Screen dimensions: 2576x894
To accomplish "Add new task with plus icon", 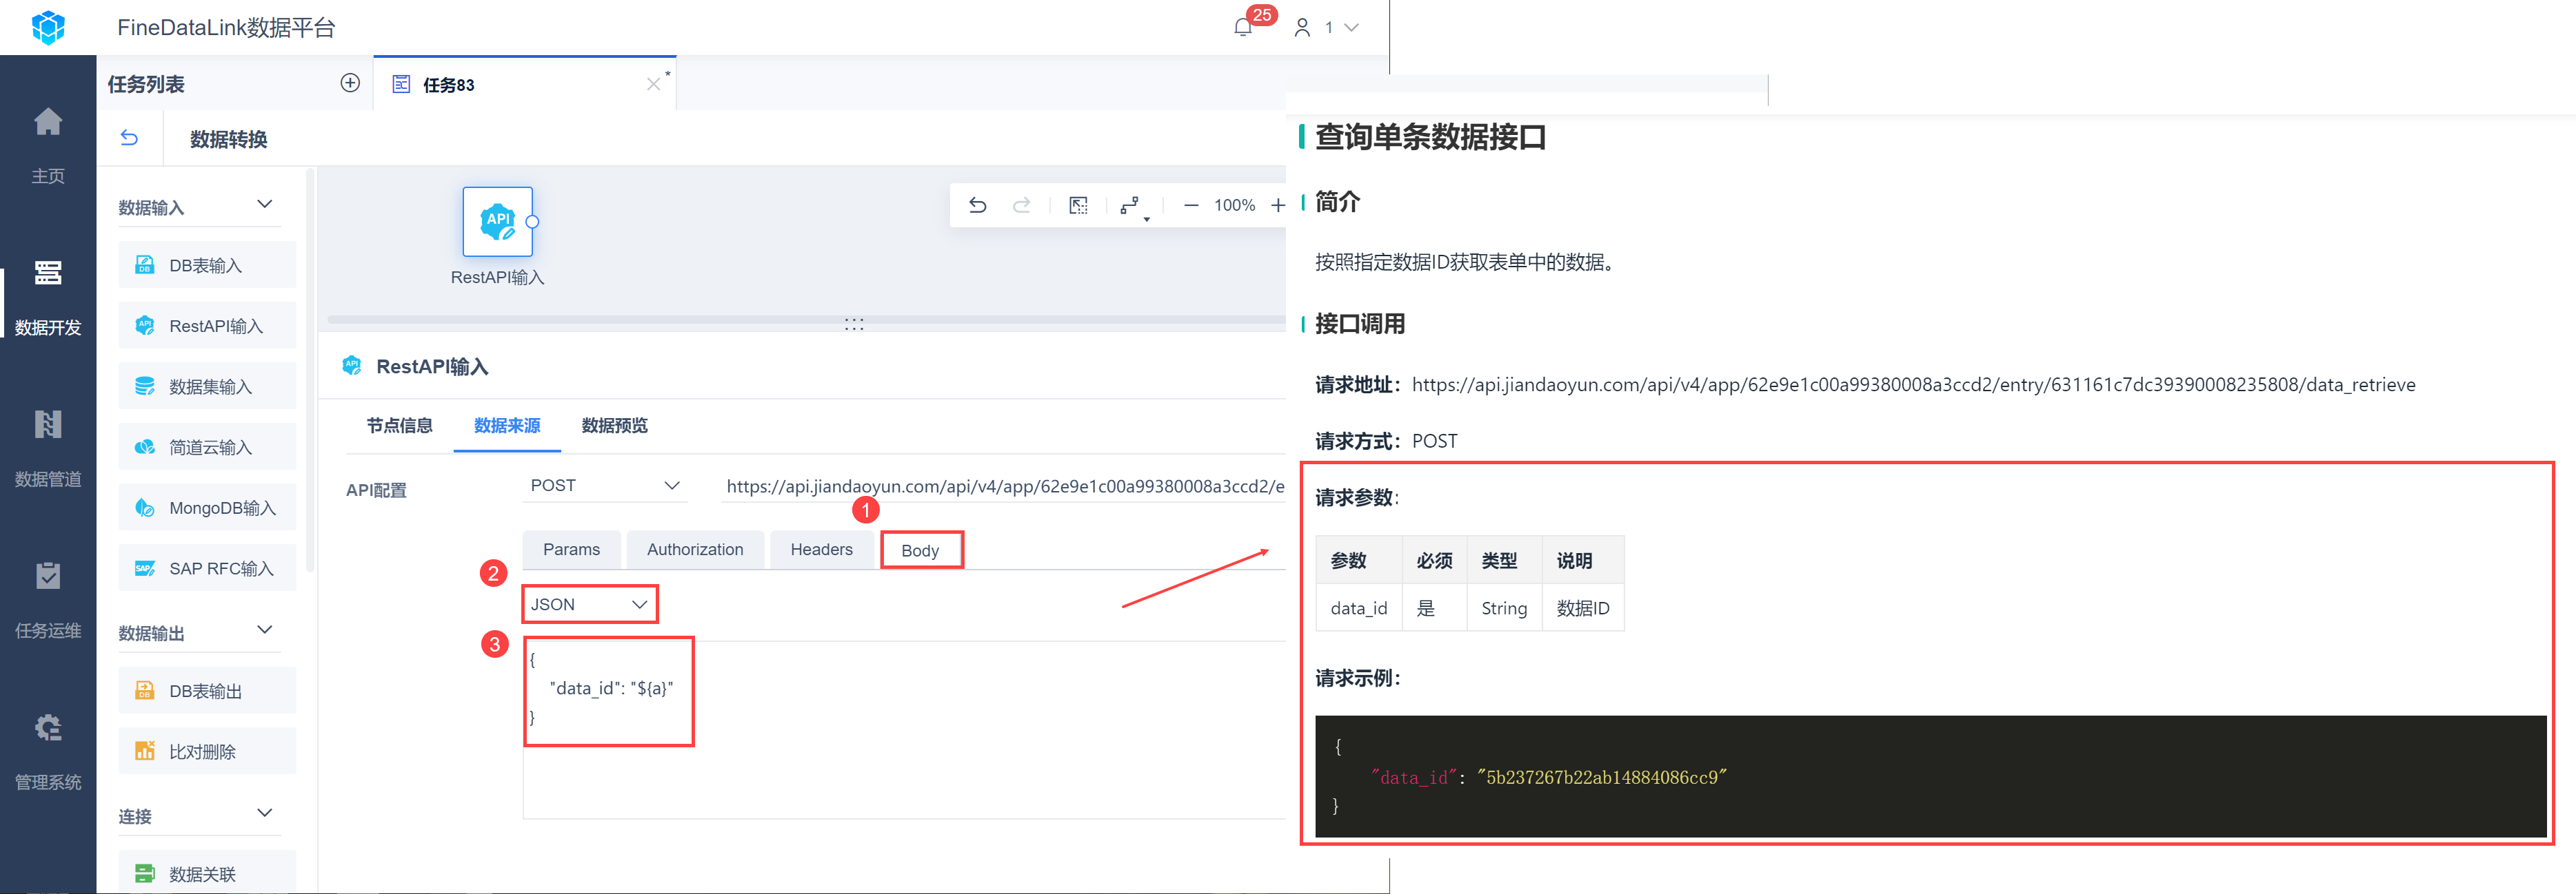I will [x=350, y=84].
